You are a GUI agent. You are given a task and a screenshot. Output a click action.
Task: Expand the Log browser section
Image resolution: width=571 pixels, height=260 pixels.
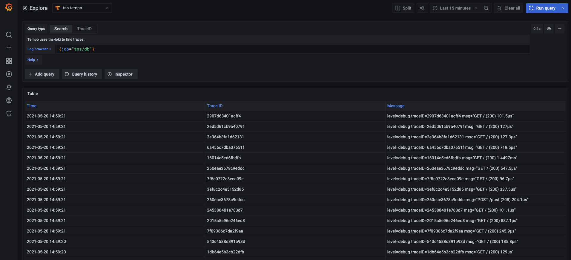[39, 49]
